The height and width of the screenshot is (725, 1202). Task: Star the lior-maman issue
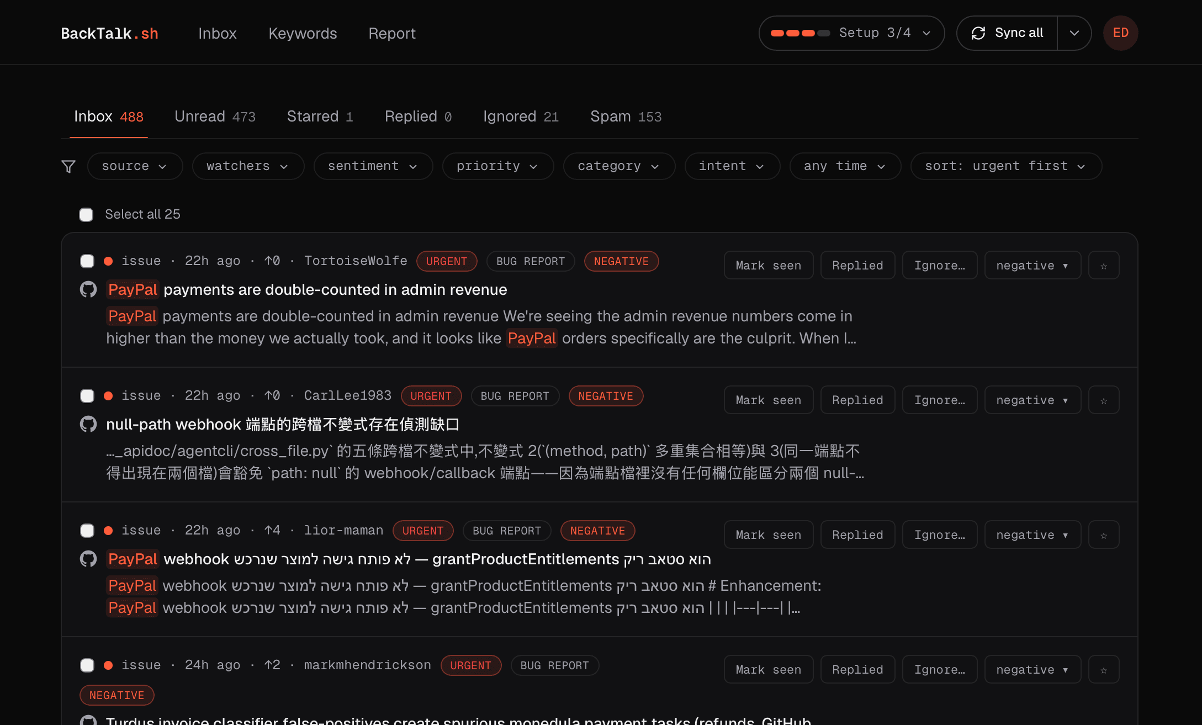(x=1104, y=535)
